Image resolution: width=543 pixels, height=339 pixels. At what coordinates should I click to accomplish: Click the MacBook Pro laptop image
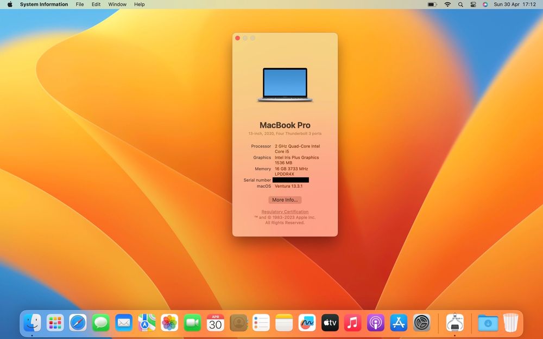click(285, 85)
